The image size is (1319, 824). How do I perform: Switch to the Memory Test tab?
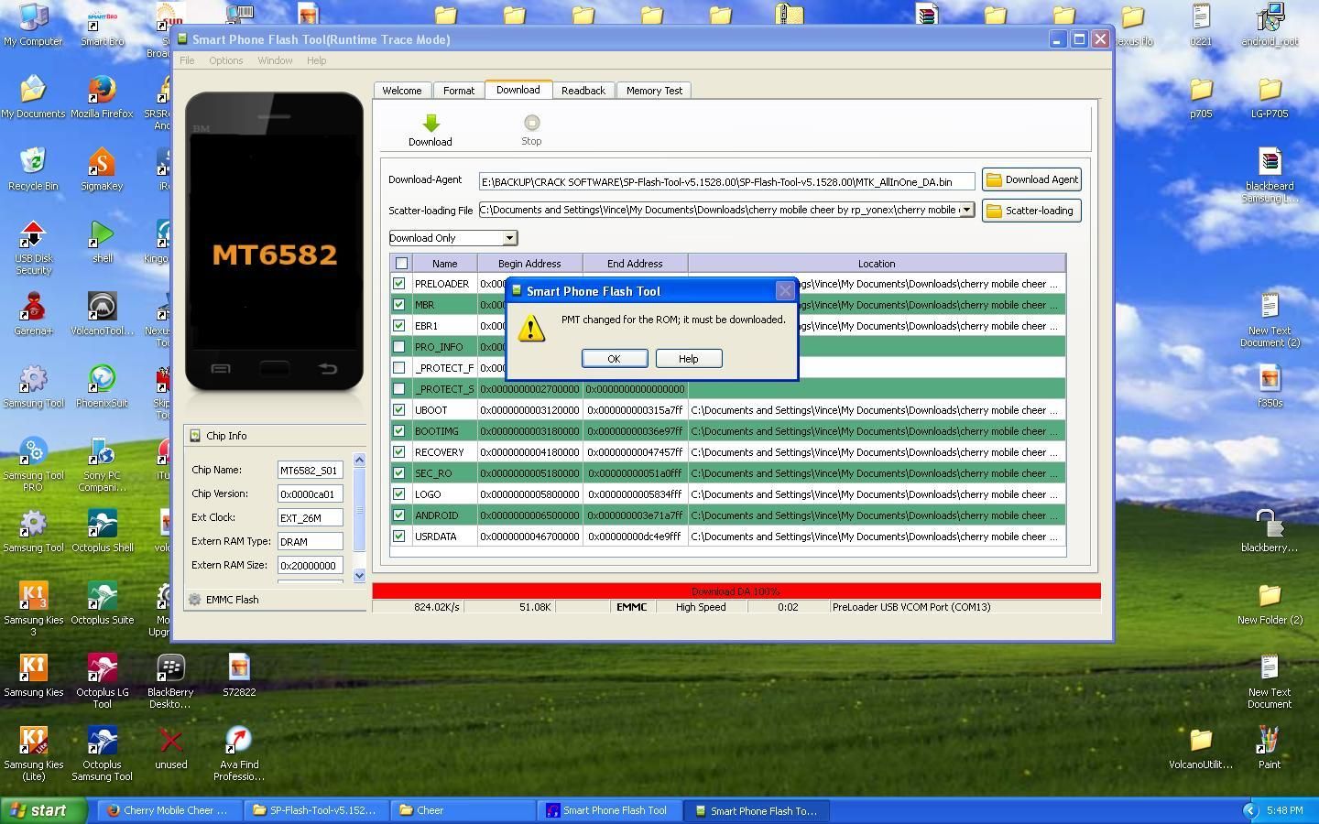[654, 91]
